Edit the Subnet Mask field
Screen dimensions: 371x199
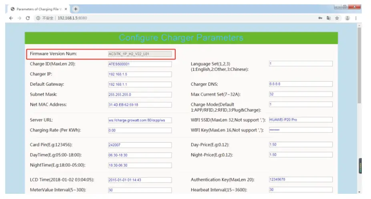click(140, 94)
